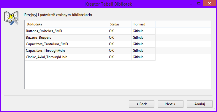
Task: Click the Github format cell for Capacitors_Tantalum_SMD
Action: 143,44
